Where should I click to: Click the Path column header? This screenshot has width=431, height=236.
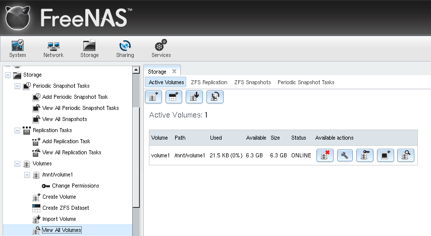click(x=180, y=138)
